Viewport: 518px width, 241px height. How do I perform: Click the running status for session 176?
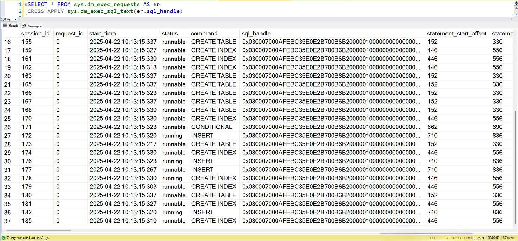point(174,161)
